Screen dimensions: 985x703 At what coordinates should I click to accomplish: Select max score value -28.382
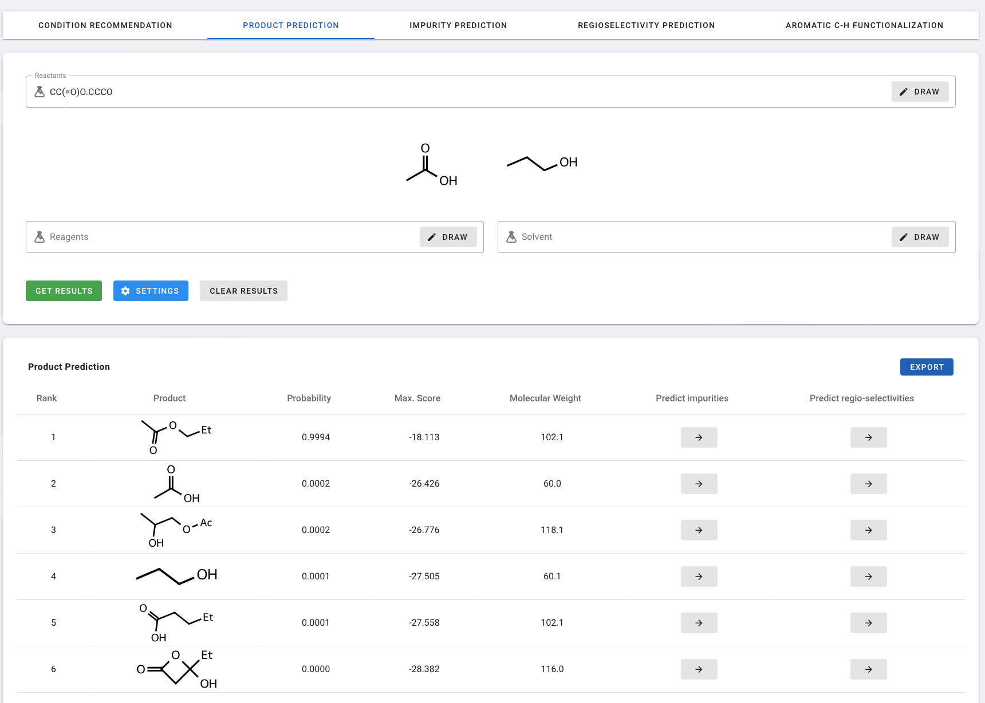click(x=424, y=669)
